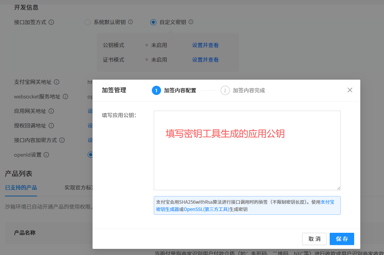Select the 自定义密钥 radio button
Image resolution: width=384 pixels, height=255 pixels.
point(153,22)
